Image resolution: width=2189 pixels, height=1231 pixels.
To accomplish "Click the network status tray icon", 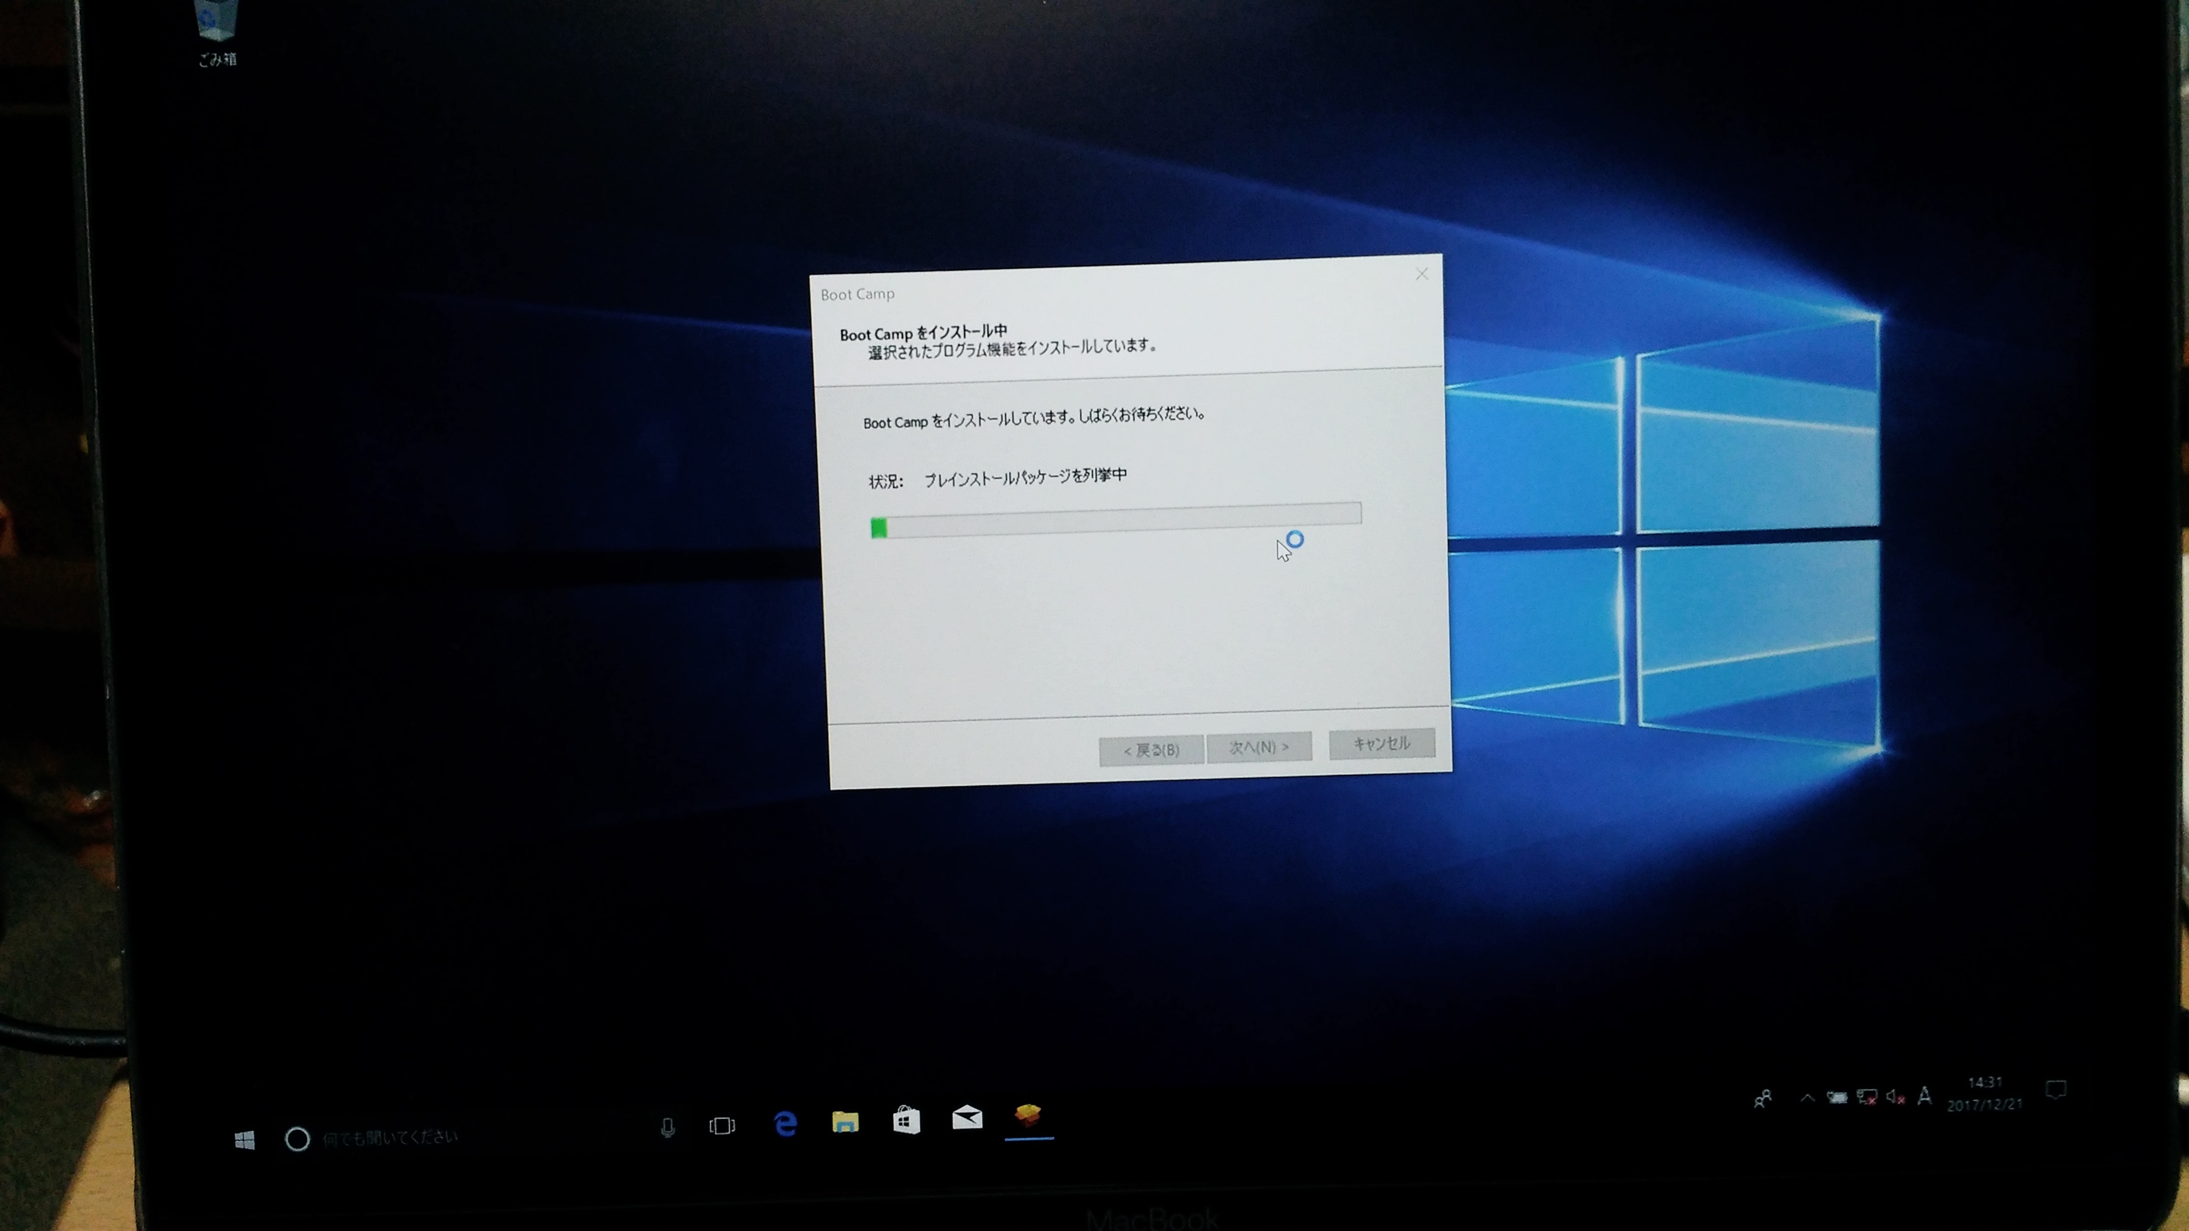I will pyautogui.click(x=1867, y=1097).
